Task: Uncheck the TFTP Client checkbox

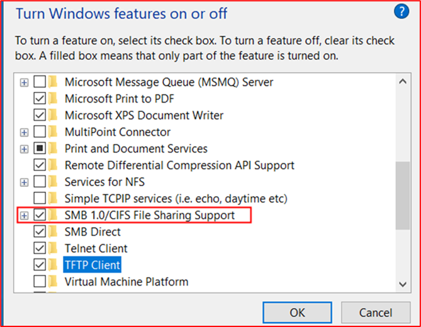Action: [39, 265]
